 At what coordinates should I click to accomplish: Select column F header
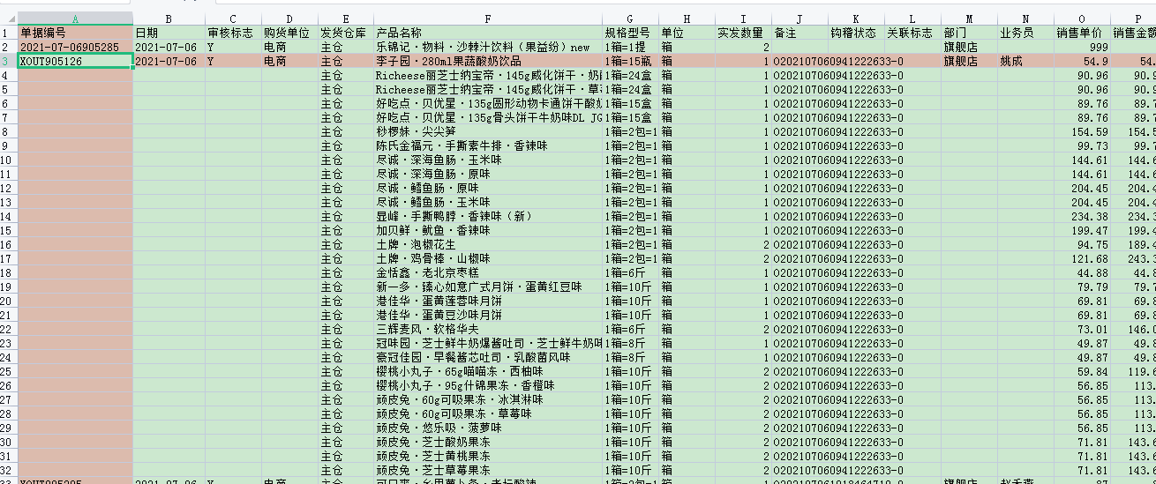[488, 19]
